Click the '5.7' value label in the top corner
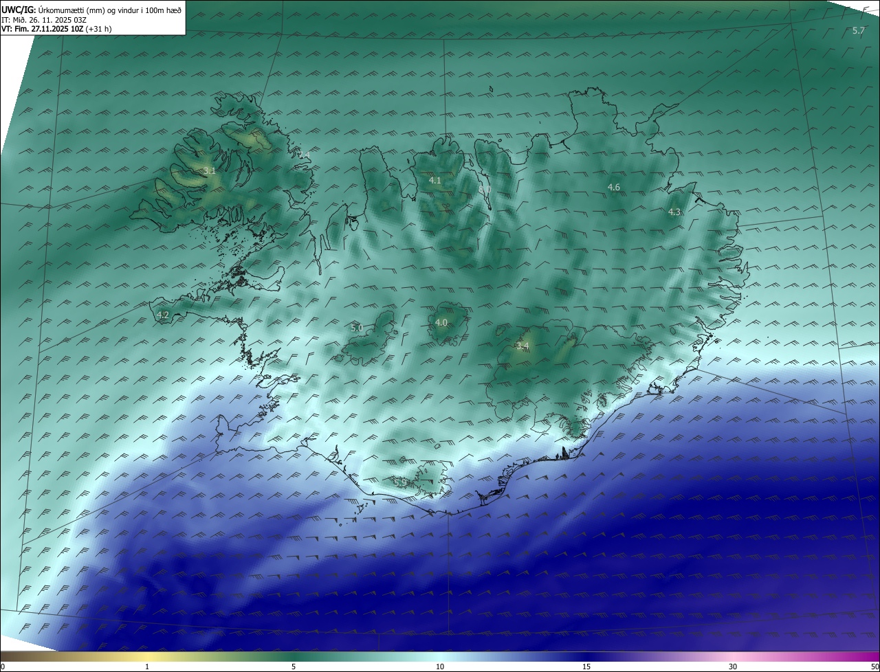Screen dimensions: 880x672 click(859, 31)
